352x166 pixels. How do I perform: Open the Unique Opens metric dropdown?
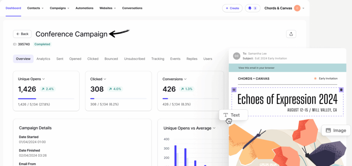pyautogui.click(x=44, y=79)
